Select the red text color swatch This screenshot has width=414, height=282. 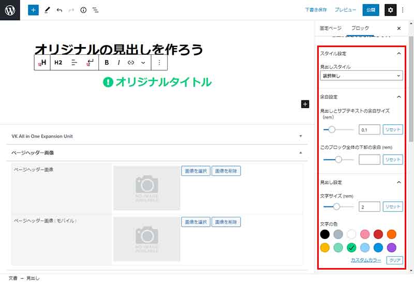378,234
